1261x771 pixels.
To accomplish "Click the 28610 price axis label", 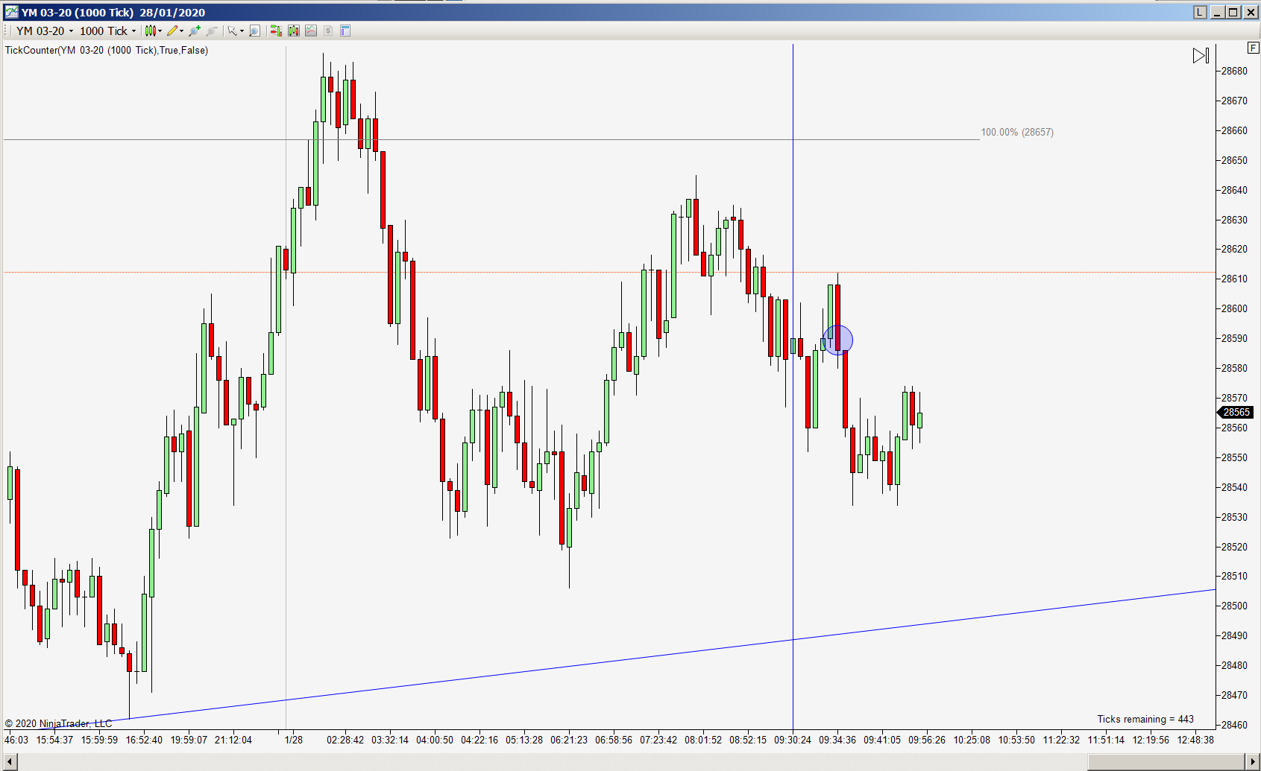I will click(x=1234, y=279).
